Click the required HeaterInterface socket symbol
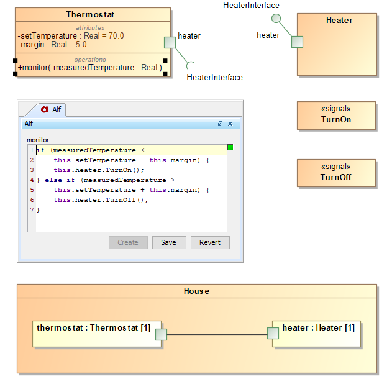Image resolution: width=392 pixels, height=379 pixels. (x=191, y=65)
